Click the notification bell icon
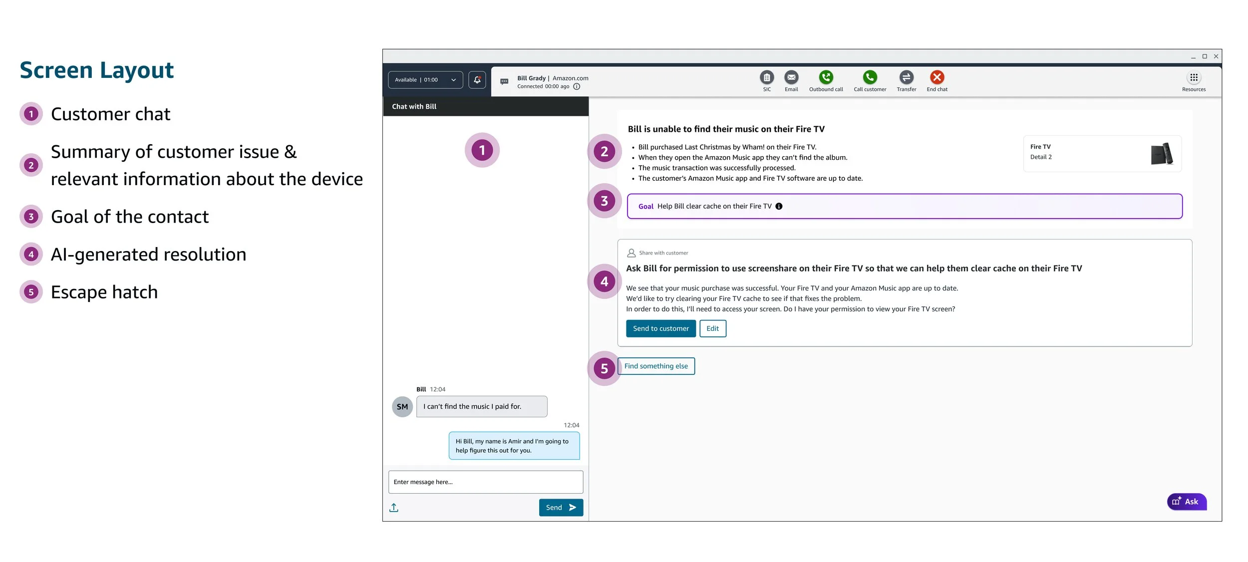1248x562 pixels. coord(477,80)
